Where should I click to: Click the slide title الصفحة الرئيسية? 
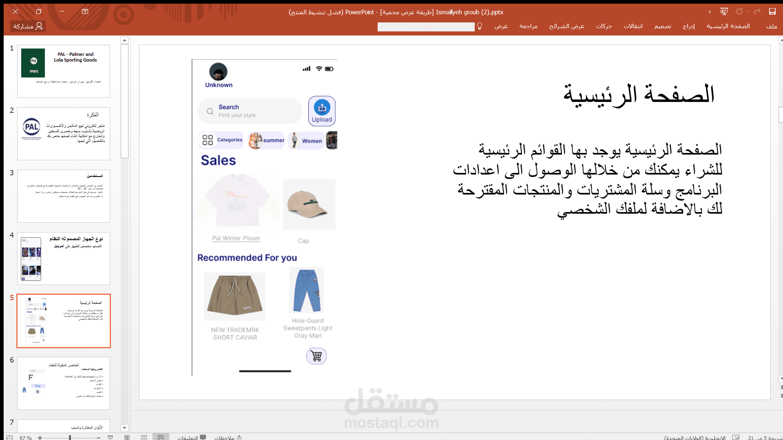pyautogui.click(x=639, y=95)
